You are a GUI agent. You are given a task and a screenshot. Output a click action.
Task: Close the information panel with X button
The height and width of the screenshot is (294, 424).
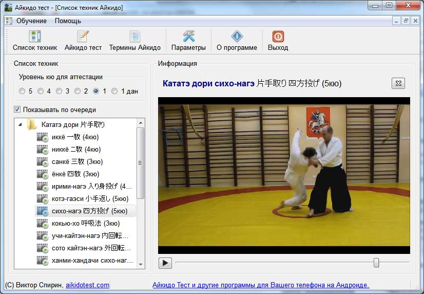[x=398, y=83]
